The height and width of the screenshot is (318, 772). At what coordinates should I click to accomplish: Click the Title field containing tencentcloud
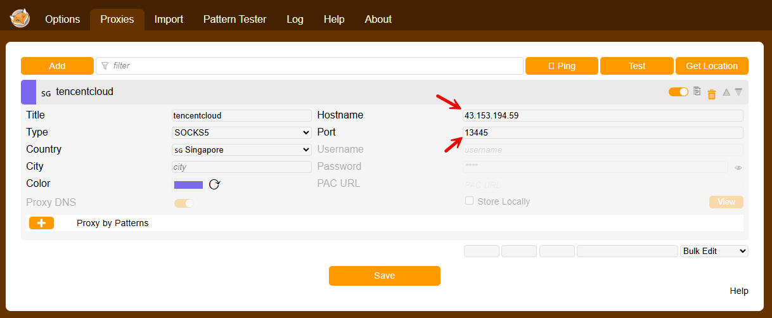[241, 116]
